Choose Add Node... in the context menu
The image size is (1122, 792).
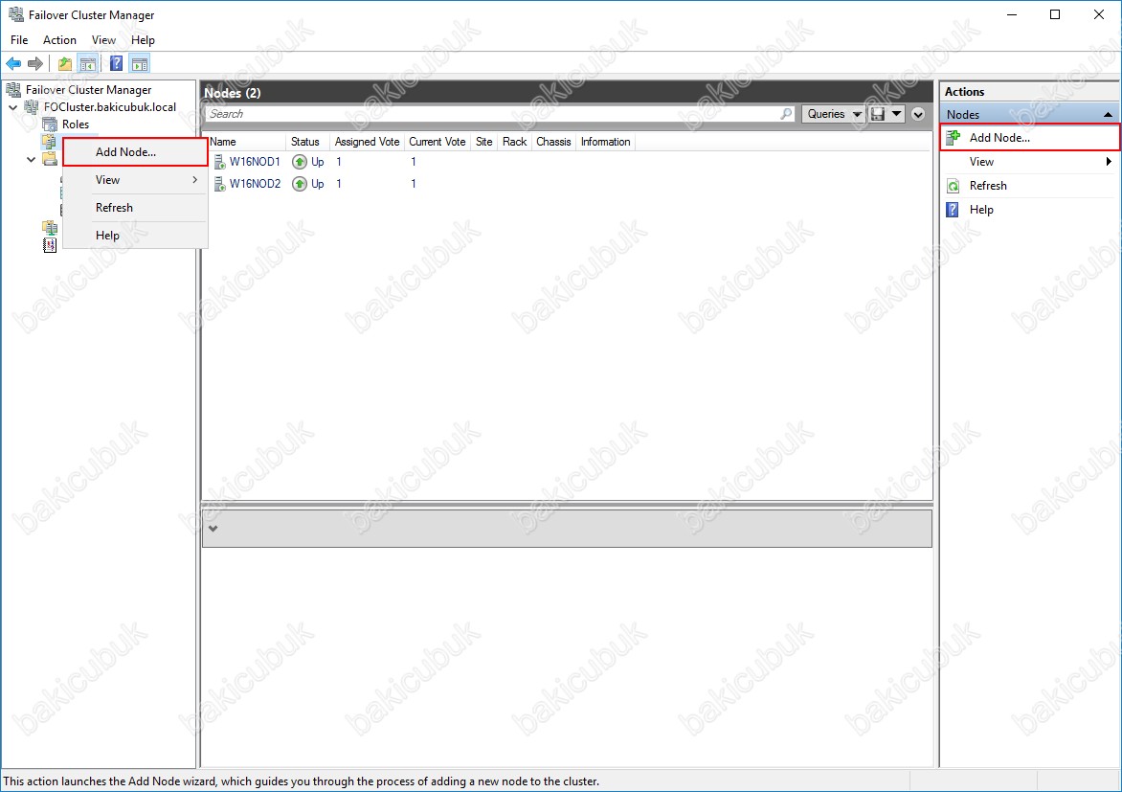pyautogui.click(x=135, y=152)
